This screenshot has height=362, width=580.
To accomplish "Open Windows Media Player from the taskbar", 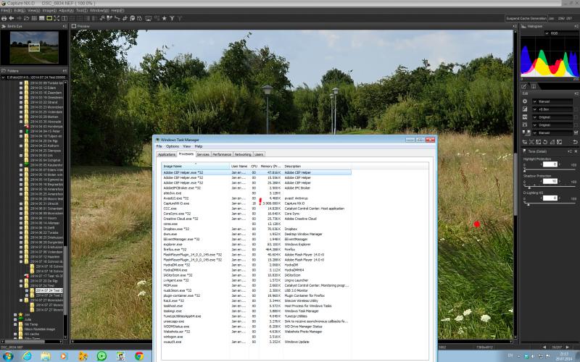I will (64, 356).
